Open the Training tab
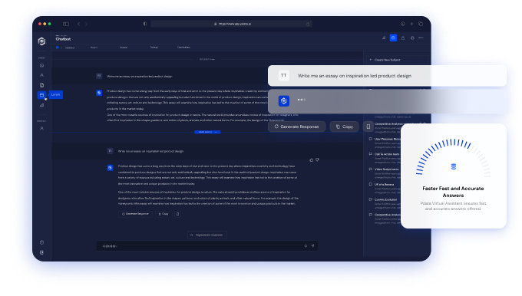Image resolution: width=522 pixels, height=296 pixels. 154,48
